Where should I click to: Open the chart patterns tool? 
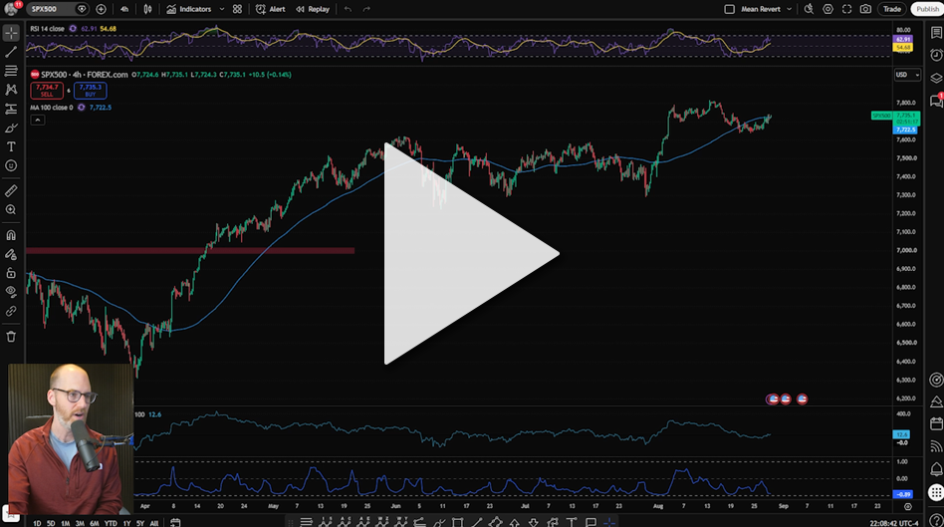[11, 90]
